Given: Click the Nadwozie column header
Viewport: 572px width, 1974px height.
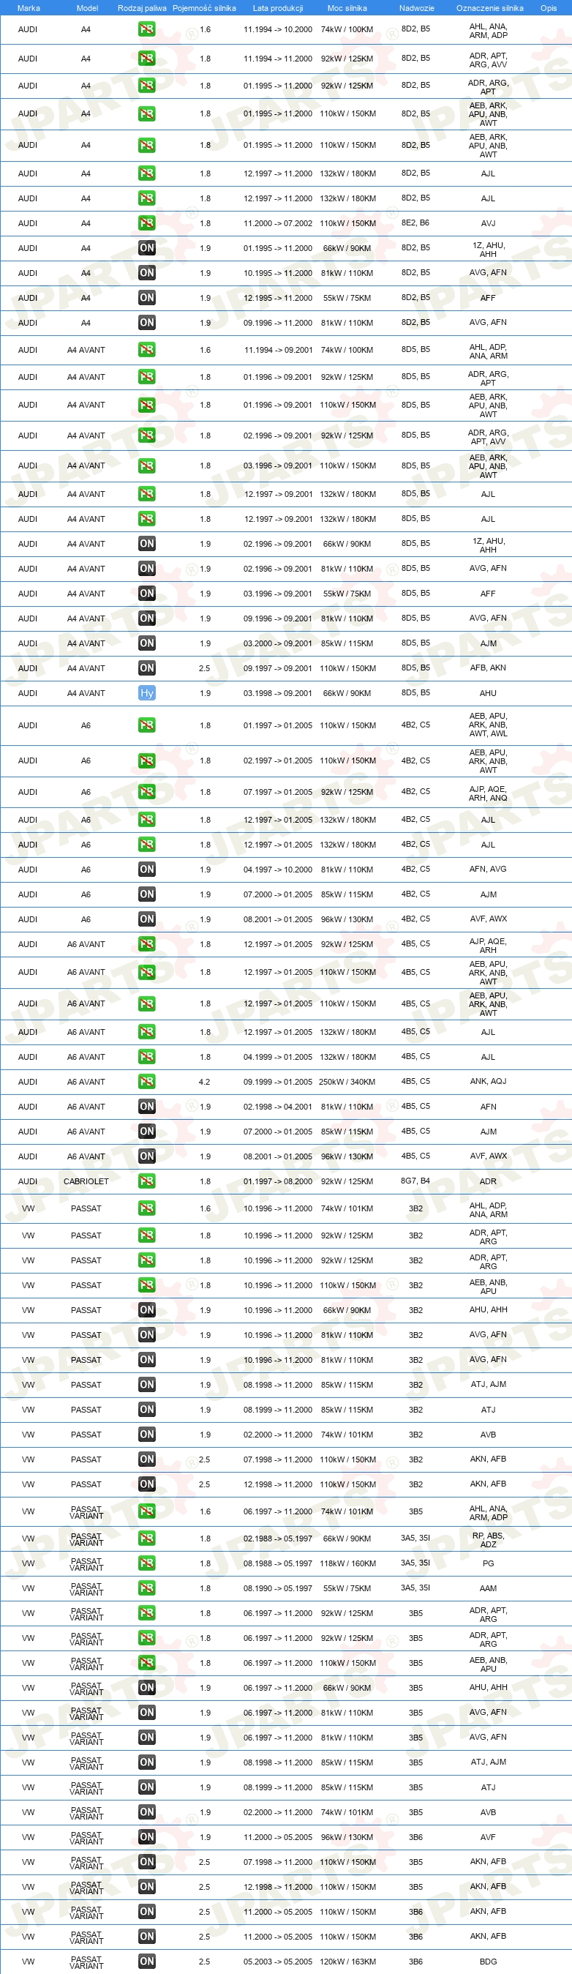Looking at the screenshot, I should pos(416,9).
